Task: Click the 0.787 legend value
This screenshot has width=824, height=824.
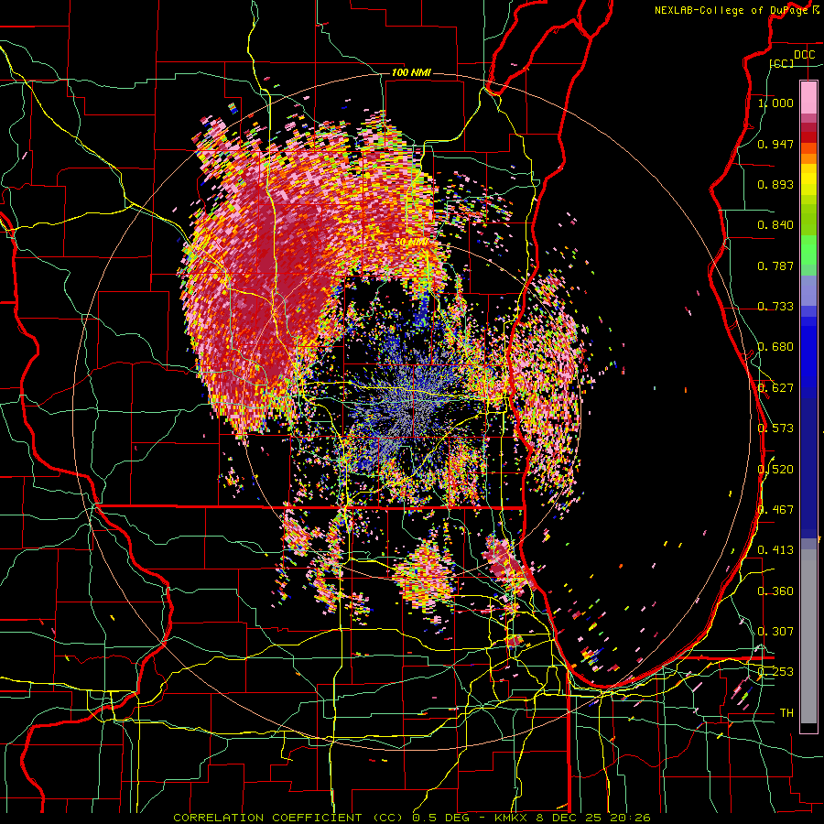Action: (775, 266)
